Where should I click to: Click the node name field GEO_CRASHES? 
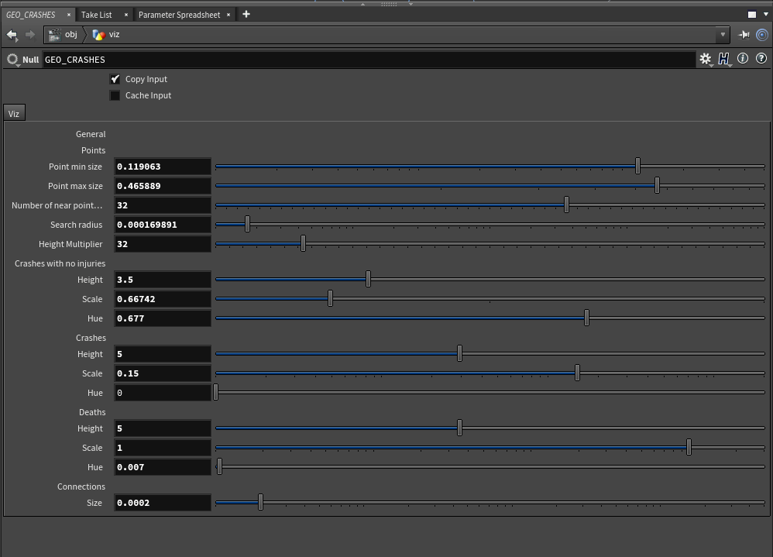[369, 60]
